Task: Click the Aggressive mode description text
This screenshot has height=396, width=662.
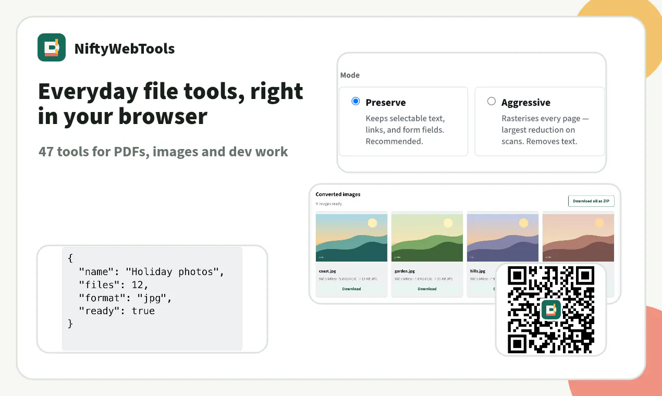Action: point(545,130)
